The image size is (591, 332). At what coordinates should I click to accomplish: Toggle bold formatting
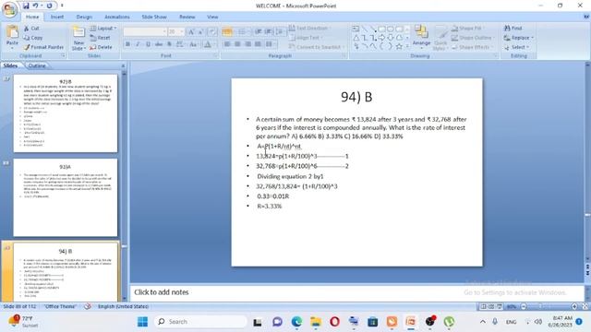point(127,44)
